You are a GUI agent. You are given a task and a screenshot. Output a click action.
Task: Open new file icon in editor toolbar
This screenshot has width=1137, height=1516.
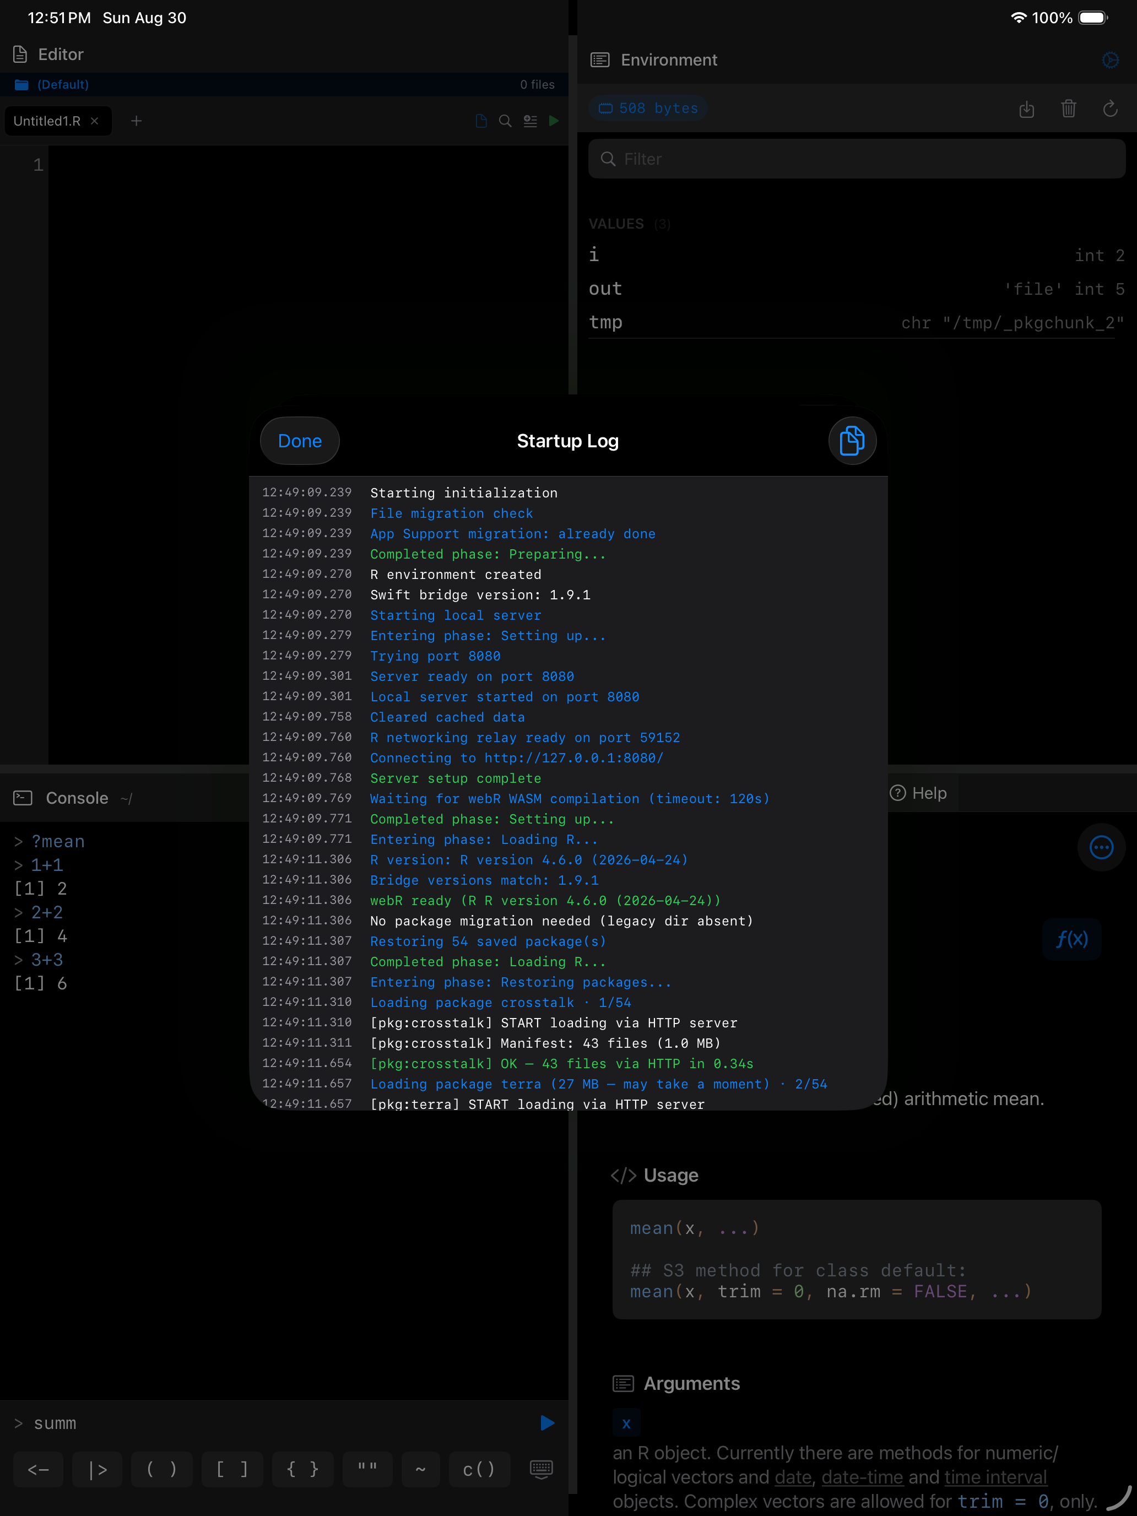click(x=481, y=121)
